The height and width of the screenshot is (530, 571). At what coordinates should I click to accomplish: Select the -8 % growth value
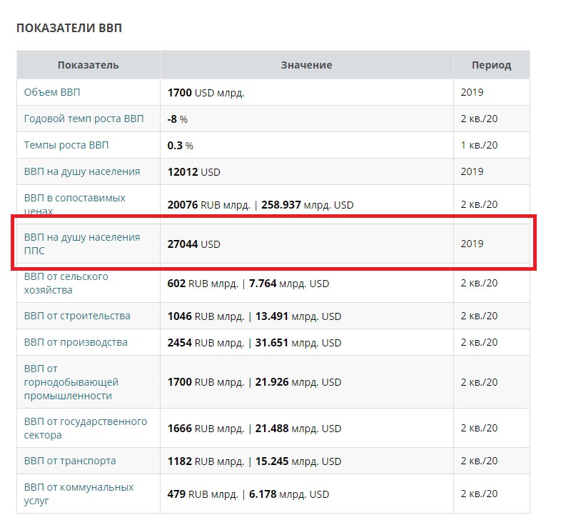click(x=177, y=119)
